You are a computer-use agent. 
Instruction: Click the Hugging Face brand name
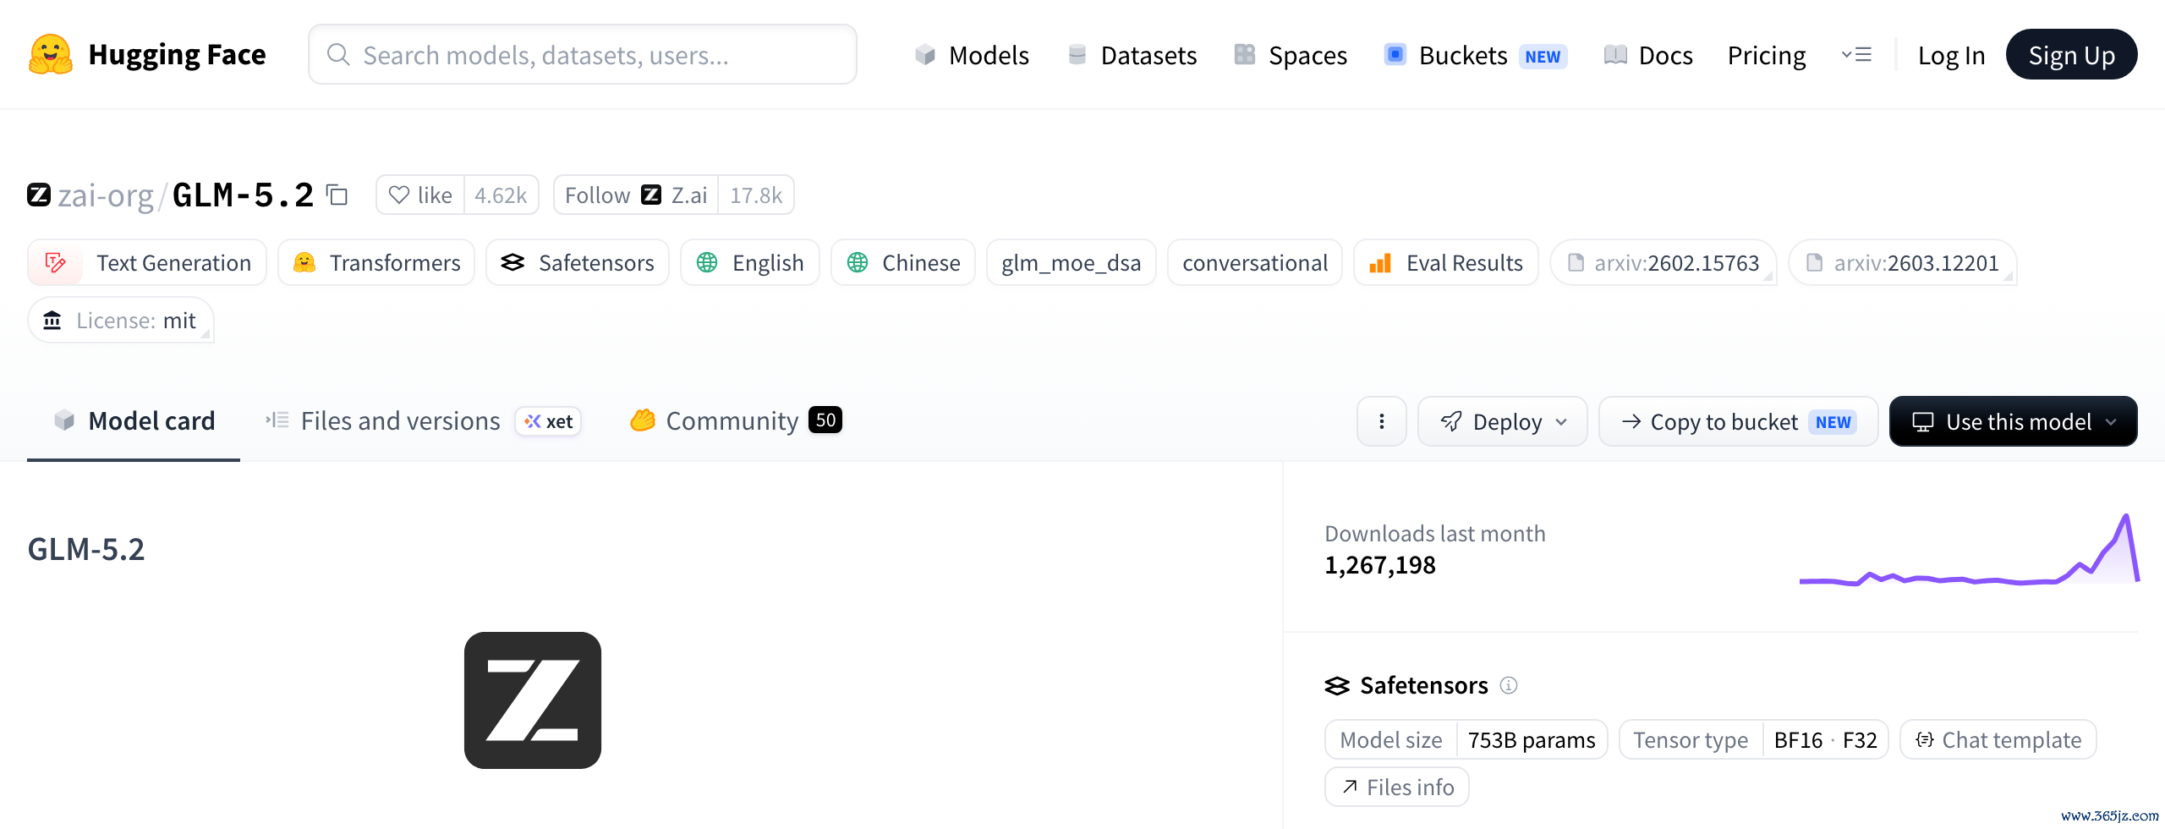(x=177, y=55)
